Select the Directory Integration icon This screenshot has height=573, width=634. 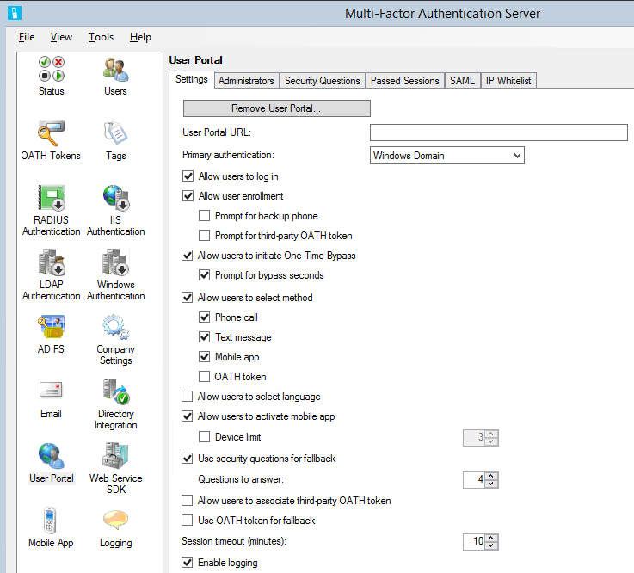point(115,392)
